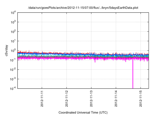Click the 10^-2 y-axis tick label
Viewport: 164px width, 115px height.
[13, 70]
